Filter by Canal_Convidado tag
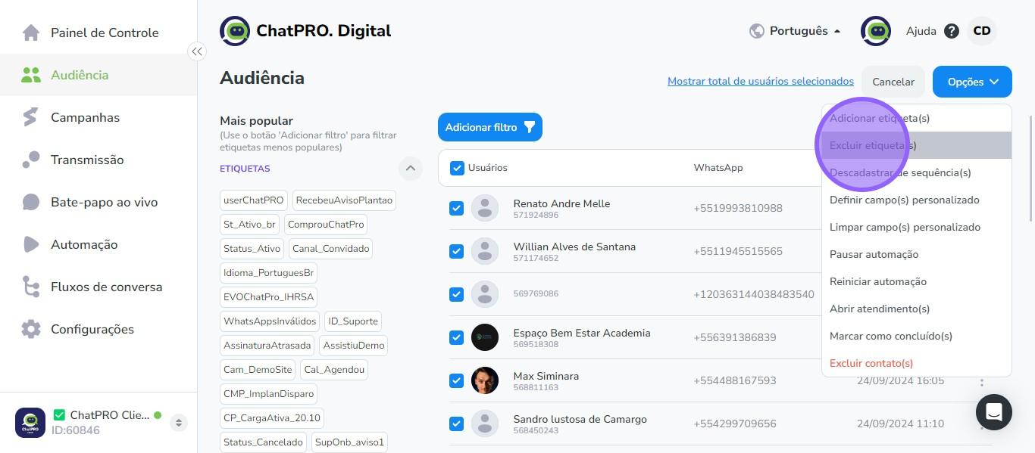Viewport: 1035px width, 453px height. (331, 249)
